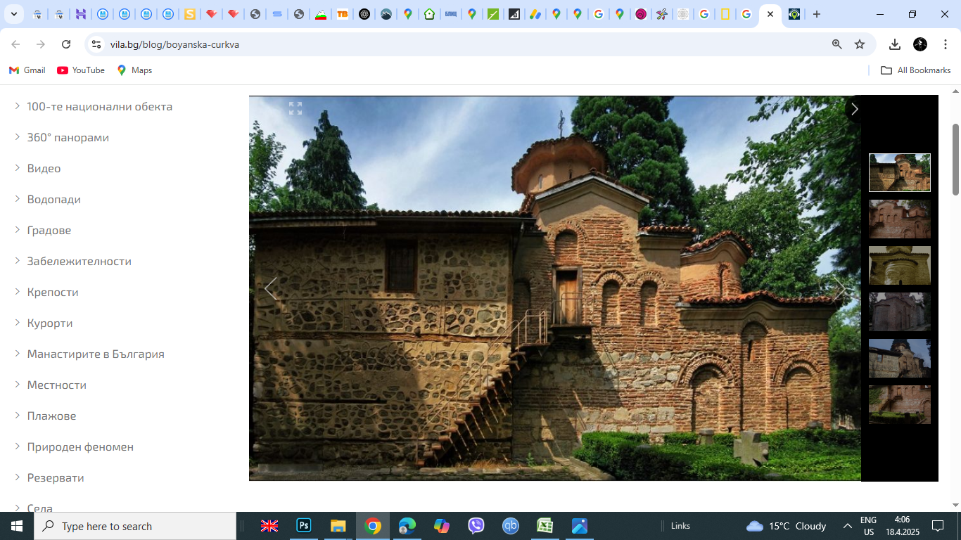Switch to the orange TB tab
Viewport: 961px width, 540px height.
343,14
